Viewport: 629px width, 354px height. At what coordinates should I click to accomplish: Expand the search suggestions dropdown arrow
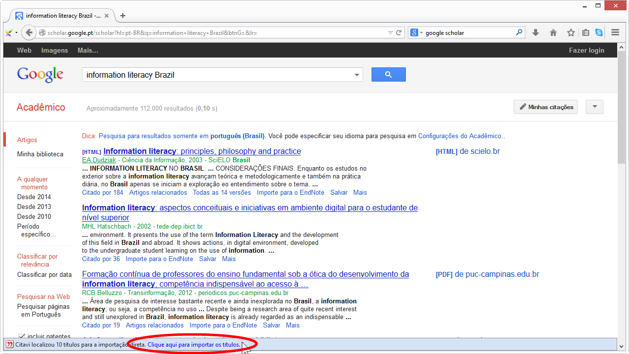(x=357, y=75)
